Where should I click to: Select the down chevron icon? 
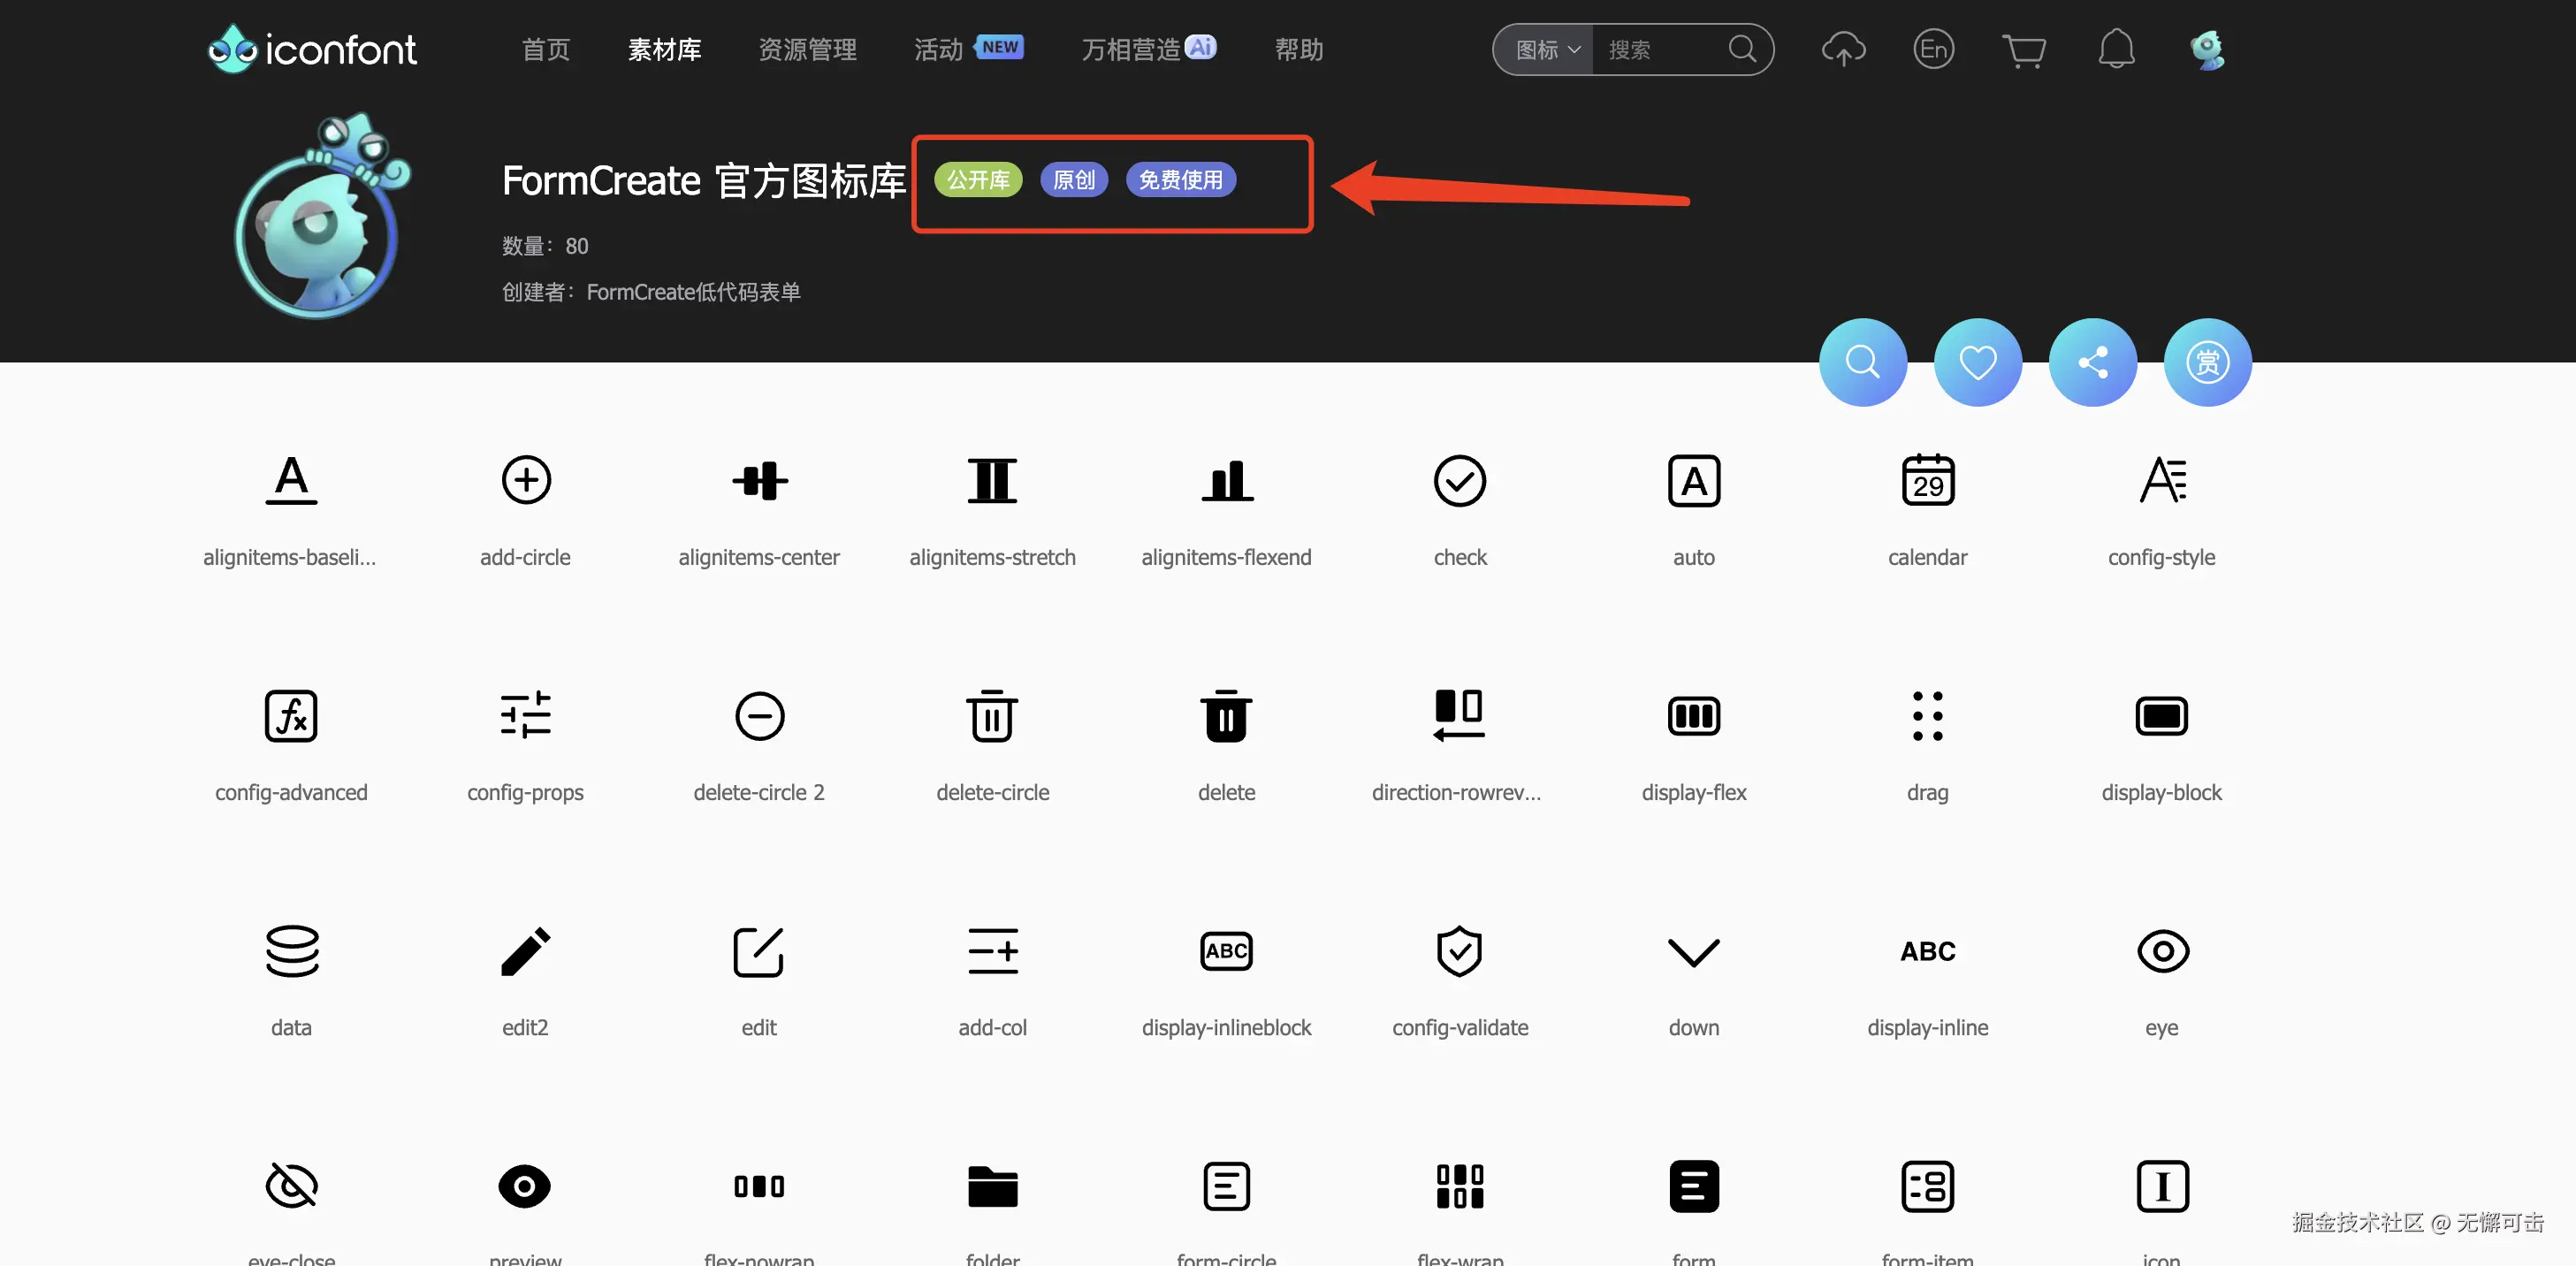click(x=1693, y=951)
